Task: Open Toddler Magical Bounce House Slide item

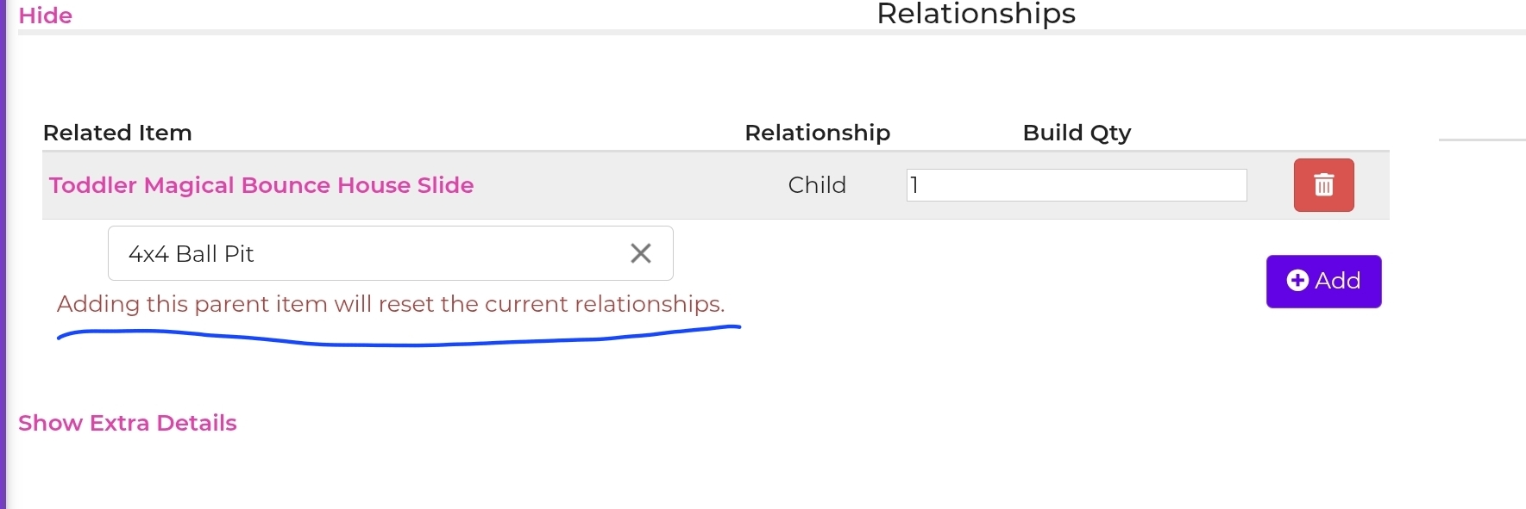Action: click(x=261, y=185)
